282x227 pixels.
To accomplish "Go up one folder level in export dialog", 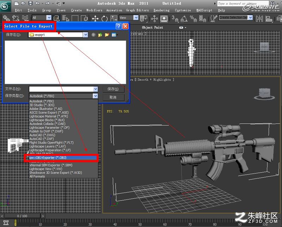I will [100, 34].
